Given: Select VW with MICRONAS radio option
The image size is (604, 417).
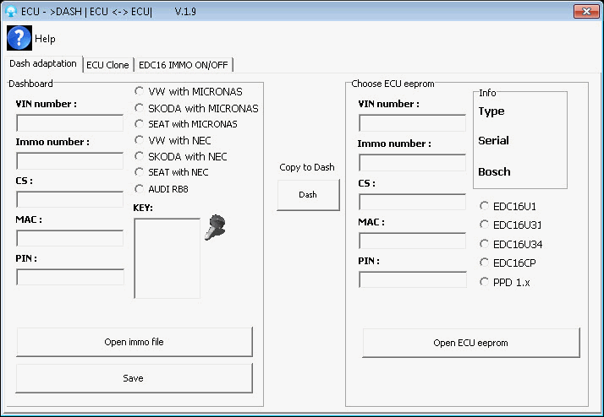Looking at the screenshot, I should click(140, 91).
